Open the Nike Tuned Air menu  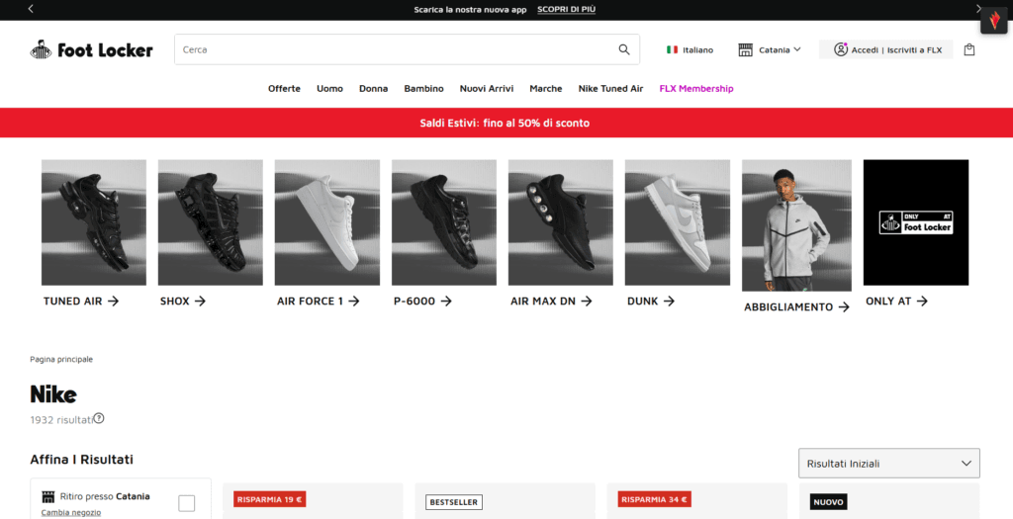[x=610, y=88]
